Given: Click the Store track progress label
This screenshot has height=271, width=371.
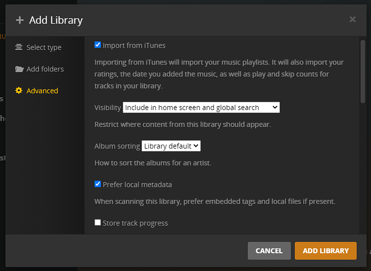Looking at the screenshot, I should 135,223.
